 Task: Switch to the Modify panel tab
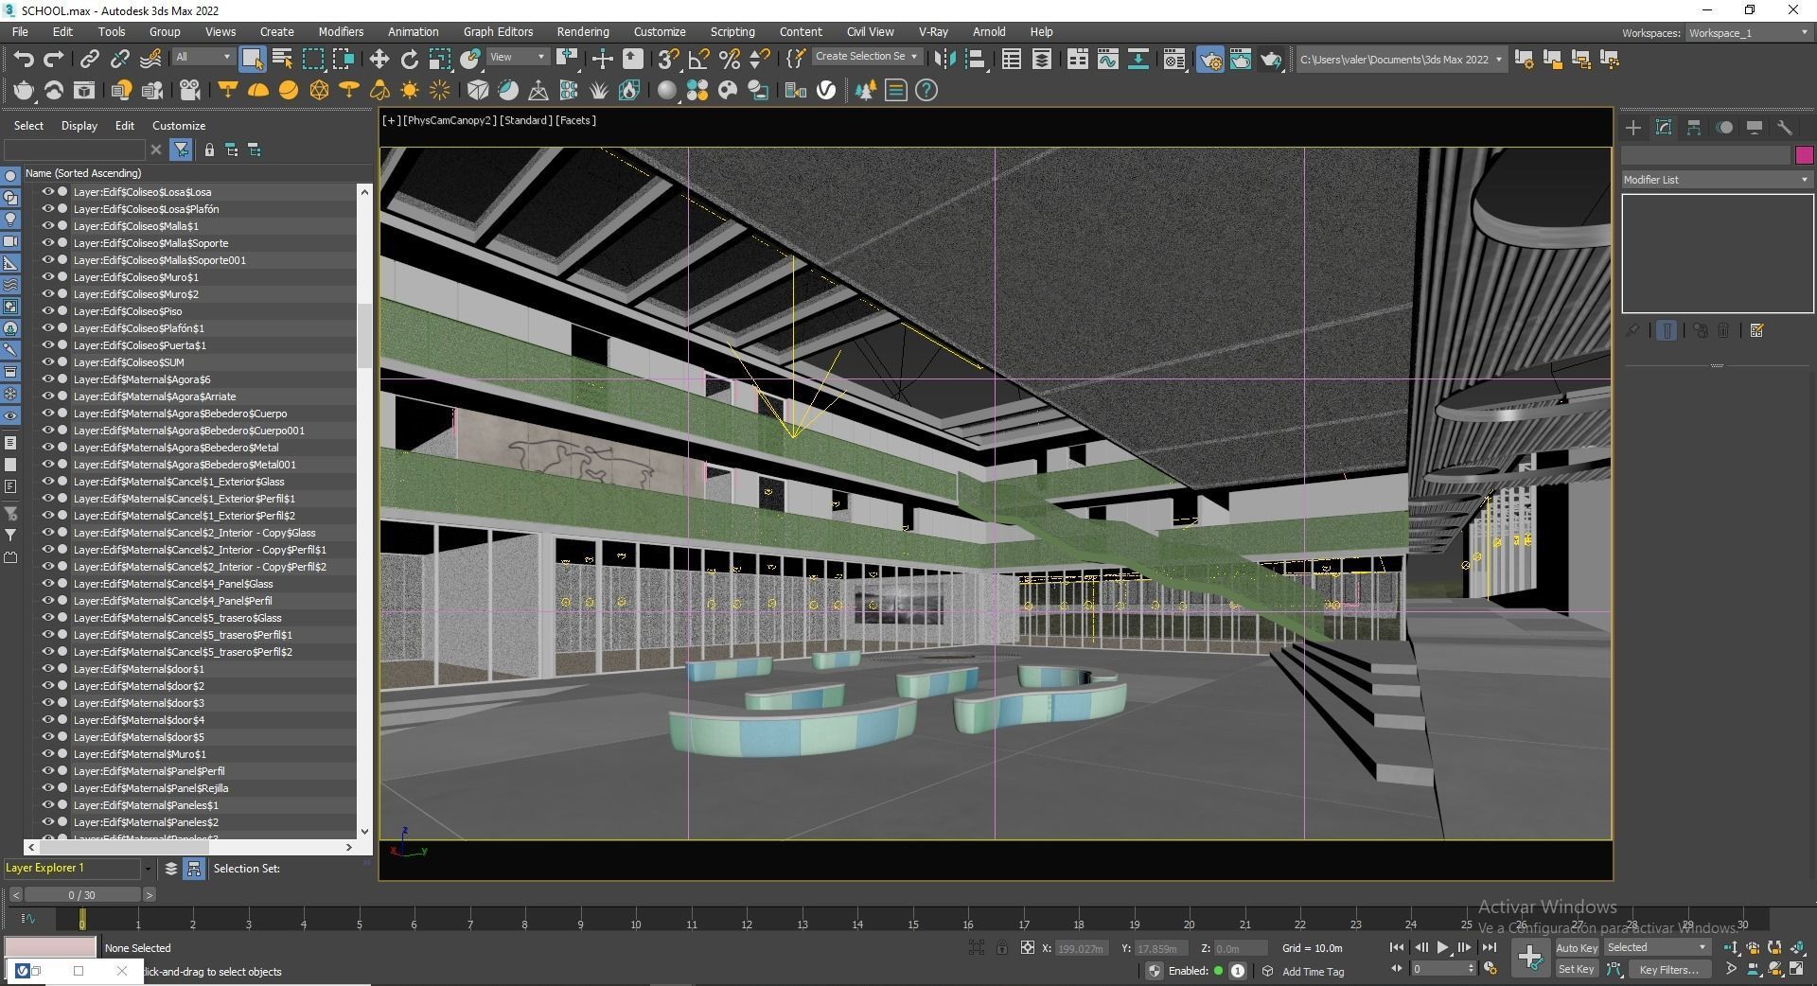(x=1664, y=128)
